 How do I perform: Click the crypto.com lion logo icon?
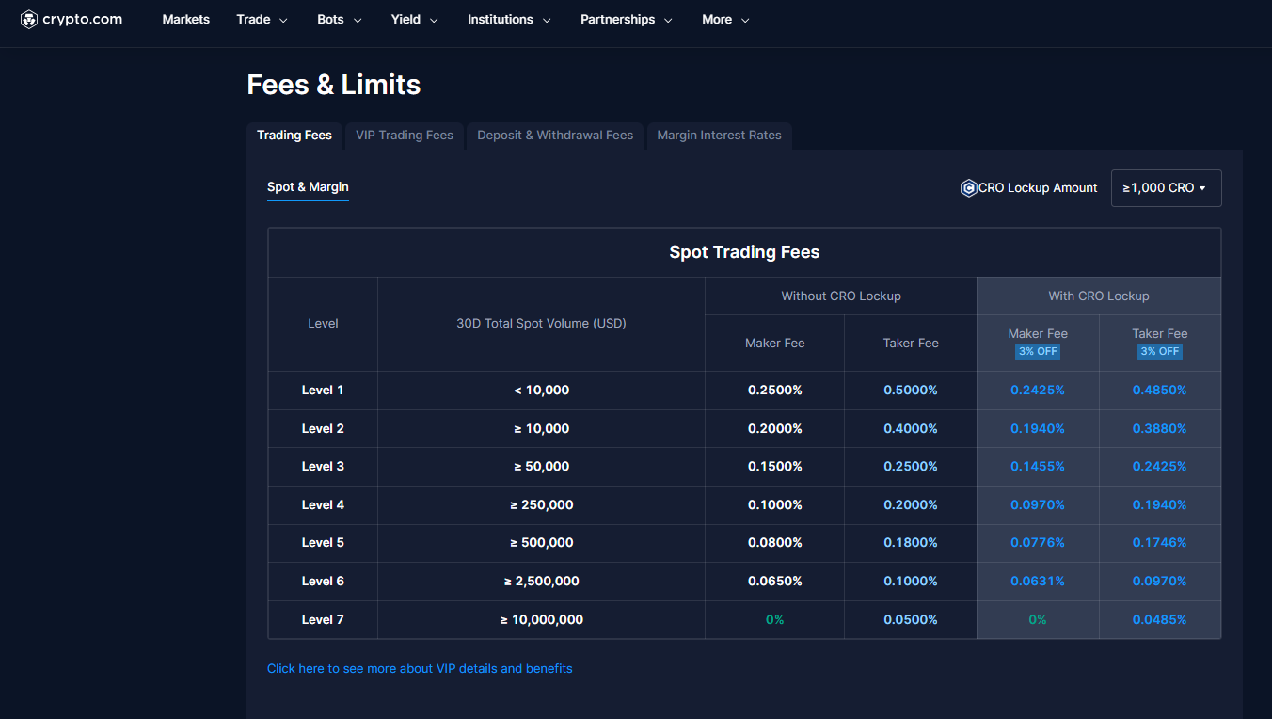29,19
